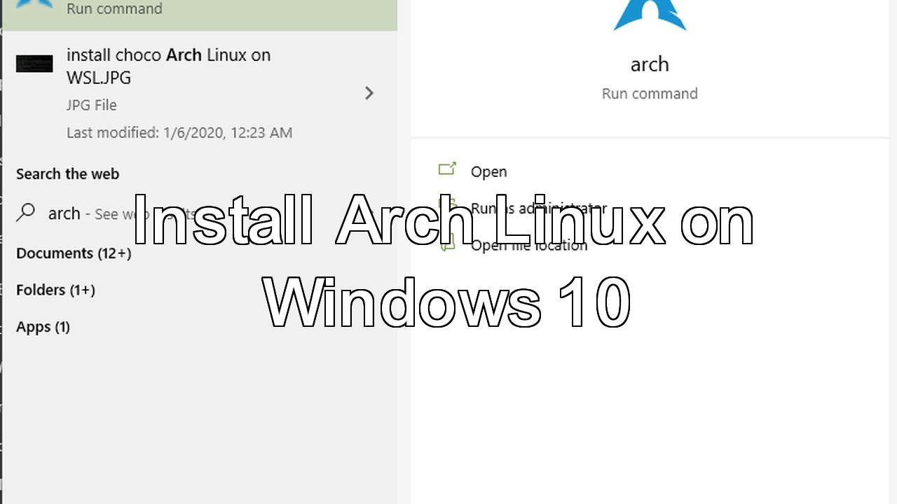The image size is (897, 504).
Task: Click the large Arch Linux logo in preview pane
Action: [650, 15]
